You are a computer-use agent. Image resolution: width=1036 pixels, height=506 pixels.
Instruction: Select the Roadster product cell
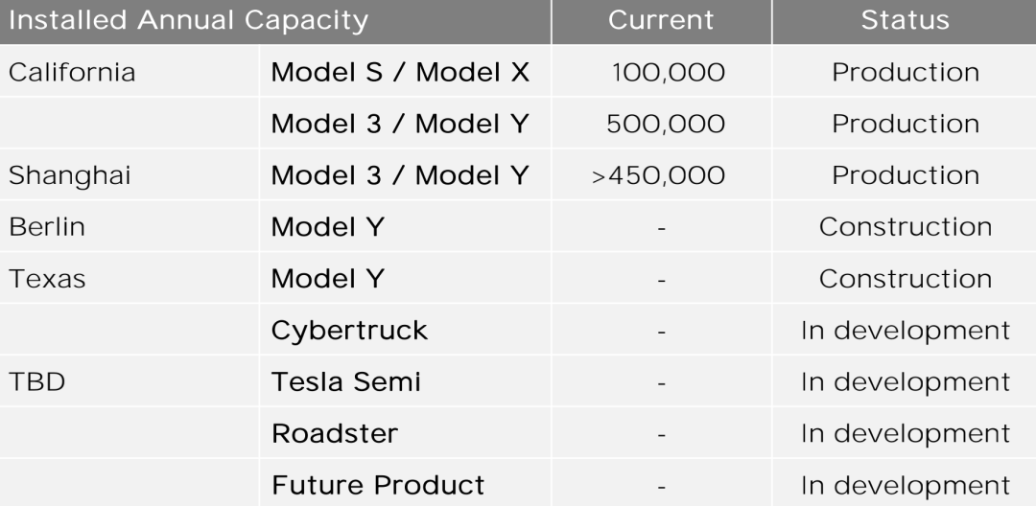[334, 435]
